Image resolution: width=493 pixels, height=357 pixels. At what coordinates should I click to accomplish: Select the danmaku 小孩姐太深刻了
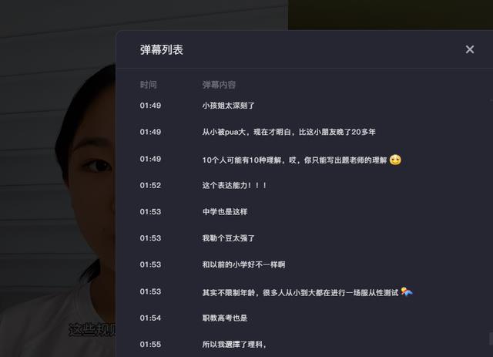tap(228, 106)
